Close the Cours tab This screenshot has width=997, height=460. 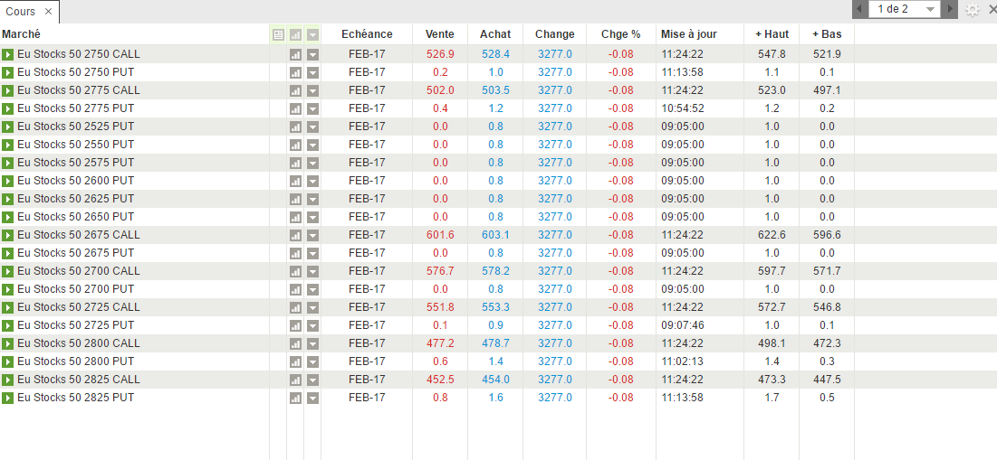click(x=49, y=12)
